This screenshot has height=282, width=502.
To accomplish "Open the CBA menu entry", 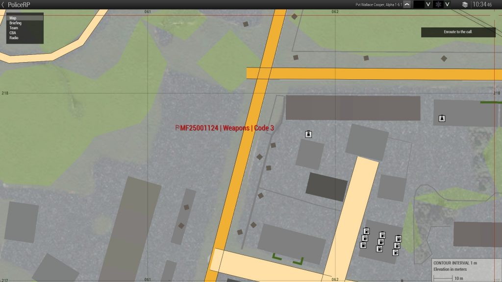I will click(x=13, y=33).
